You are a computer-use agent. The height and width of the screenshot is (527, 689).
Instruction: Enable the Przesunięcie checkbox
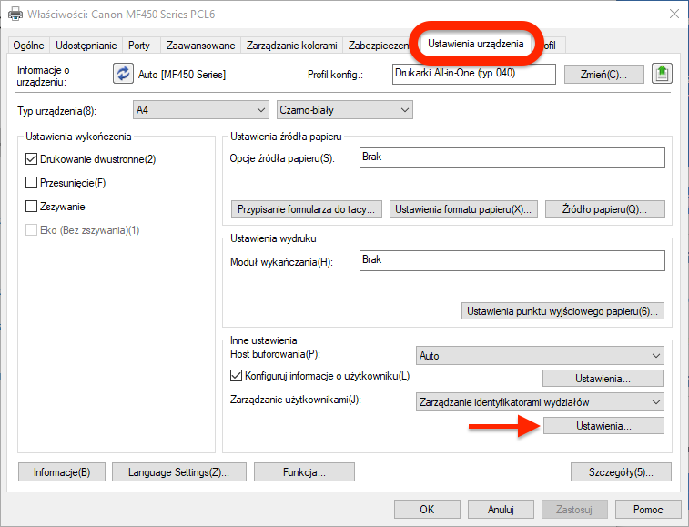tap(32, 183)
